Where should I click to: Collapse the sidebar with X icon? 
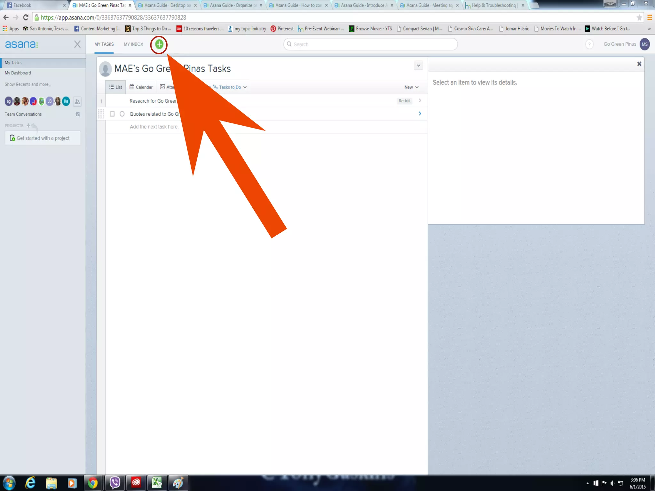tap(77, 44)
